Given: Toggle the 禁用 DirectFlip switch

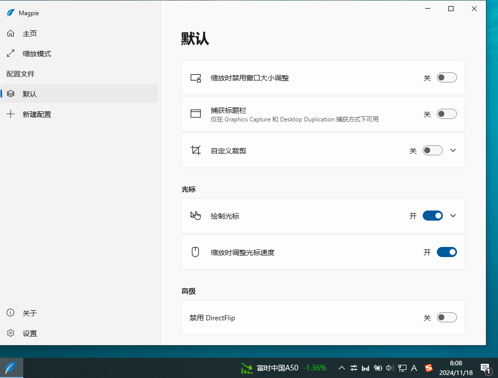Looking at the screenshot, I should (x=447, y=317).
